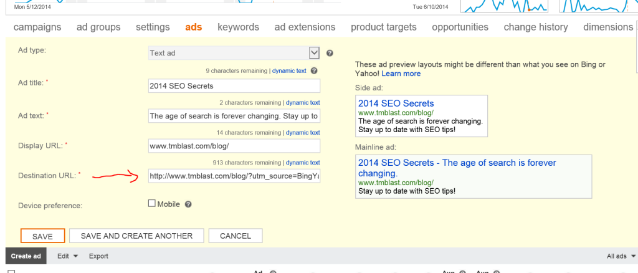638x273 pixels.
Task: Click the Create ad button
Action: [26, 256]
